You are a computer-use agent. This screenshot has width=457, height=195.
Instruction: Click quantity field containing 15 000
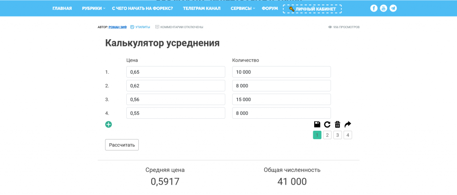281,100
